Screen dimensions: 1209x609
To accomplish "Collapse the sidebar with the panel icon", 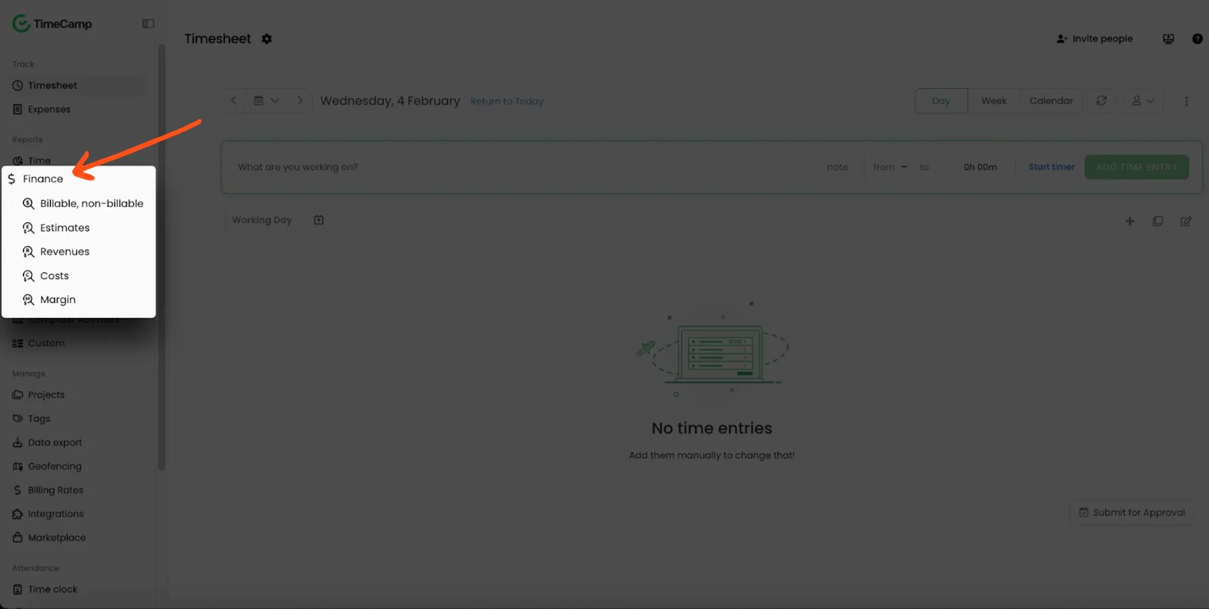I will click(x=148, y=23).
